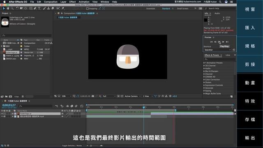
Task: Select the Horizontal Type tool
Action: click(39, 8)
